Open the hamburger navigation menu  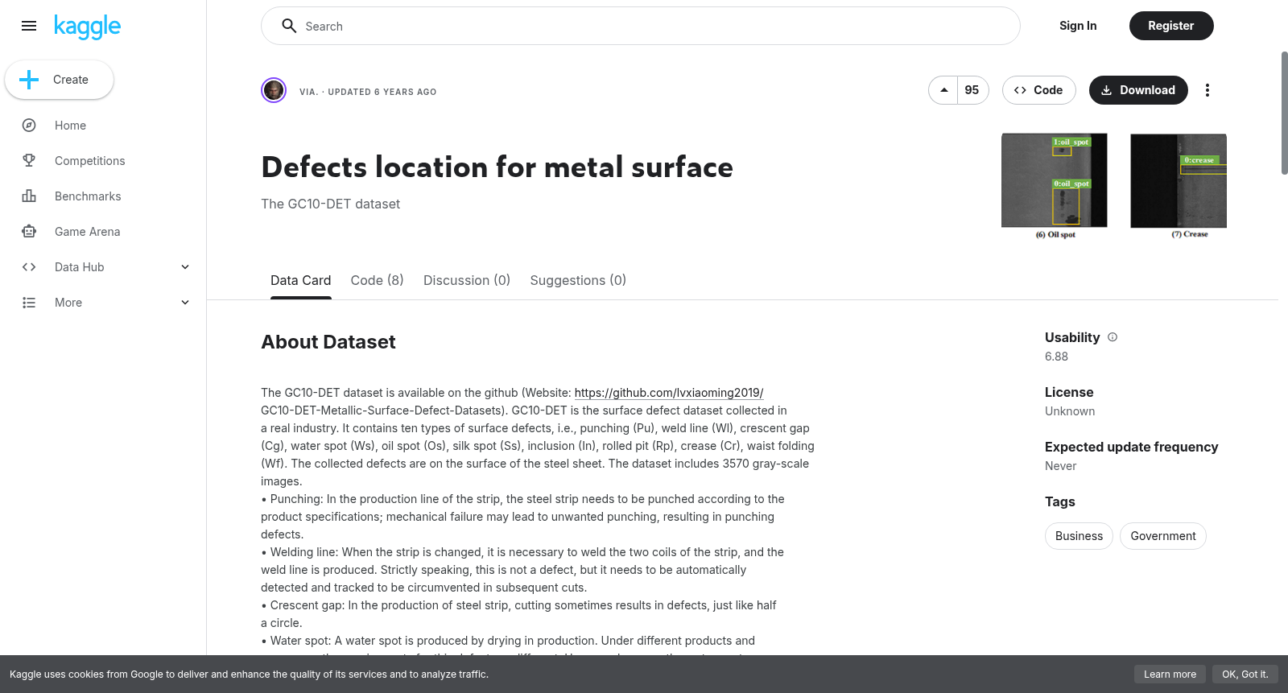tap(29, 26)
